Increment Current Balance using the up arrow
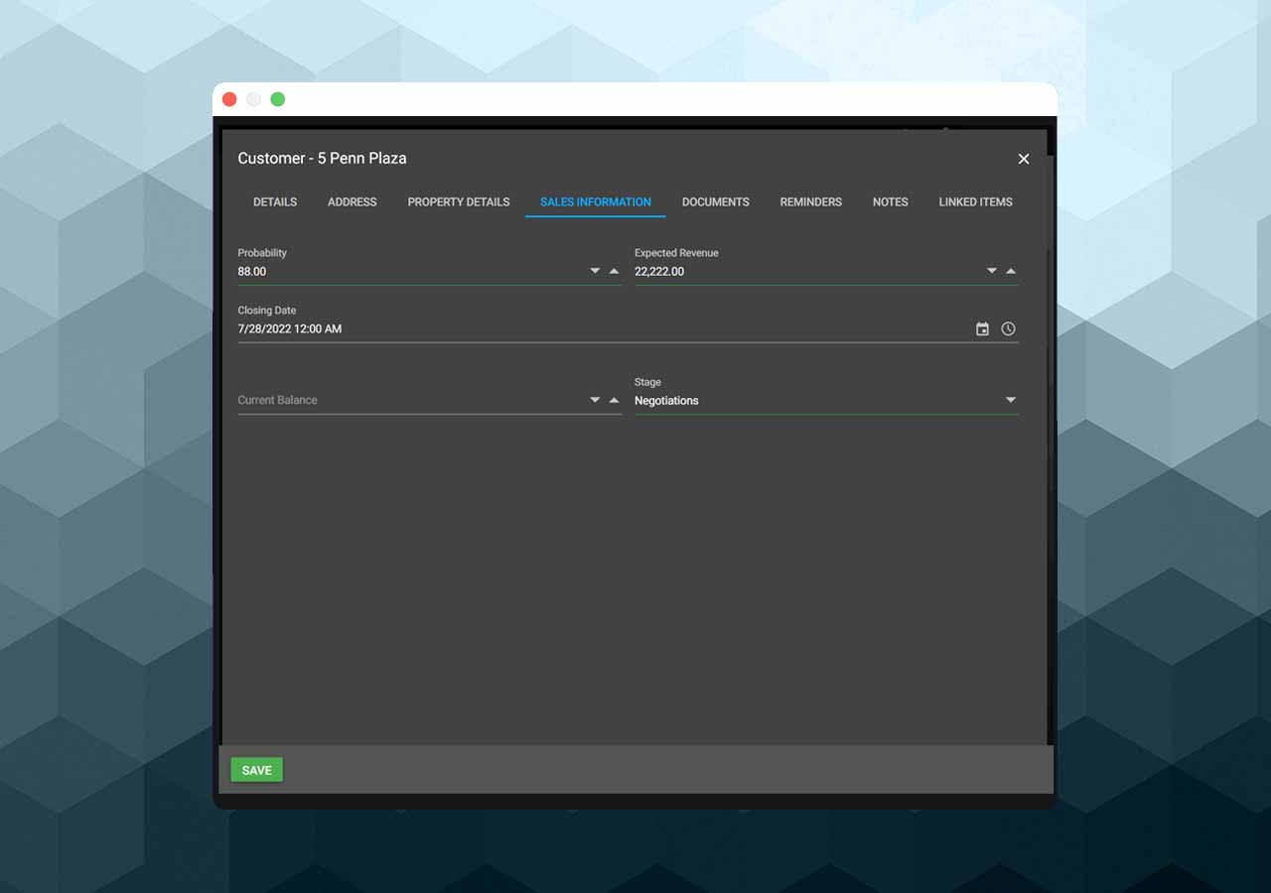The image size is (1271, 893). tap(613, 399)
